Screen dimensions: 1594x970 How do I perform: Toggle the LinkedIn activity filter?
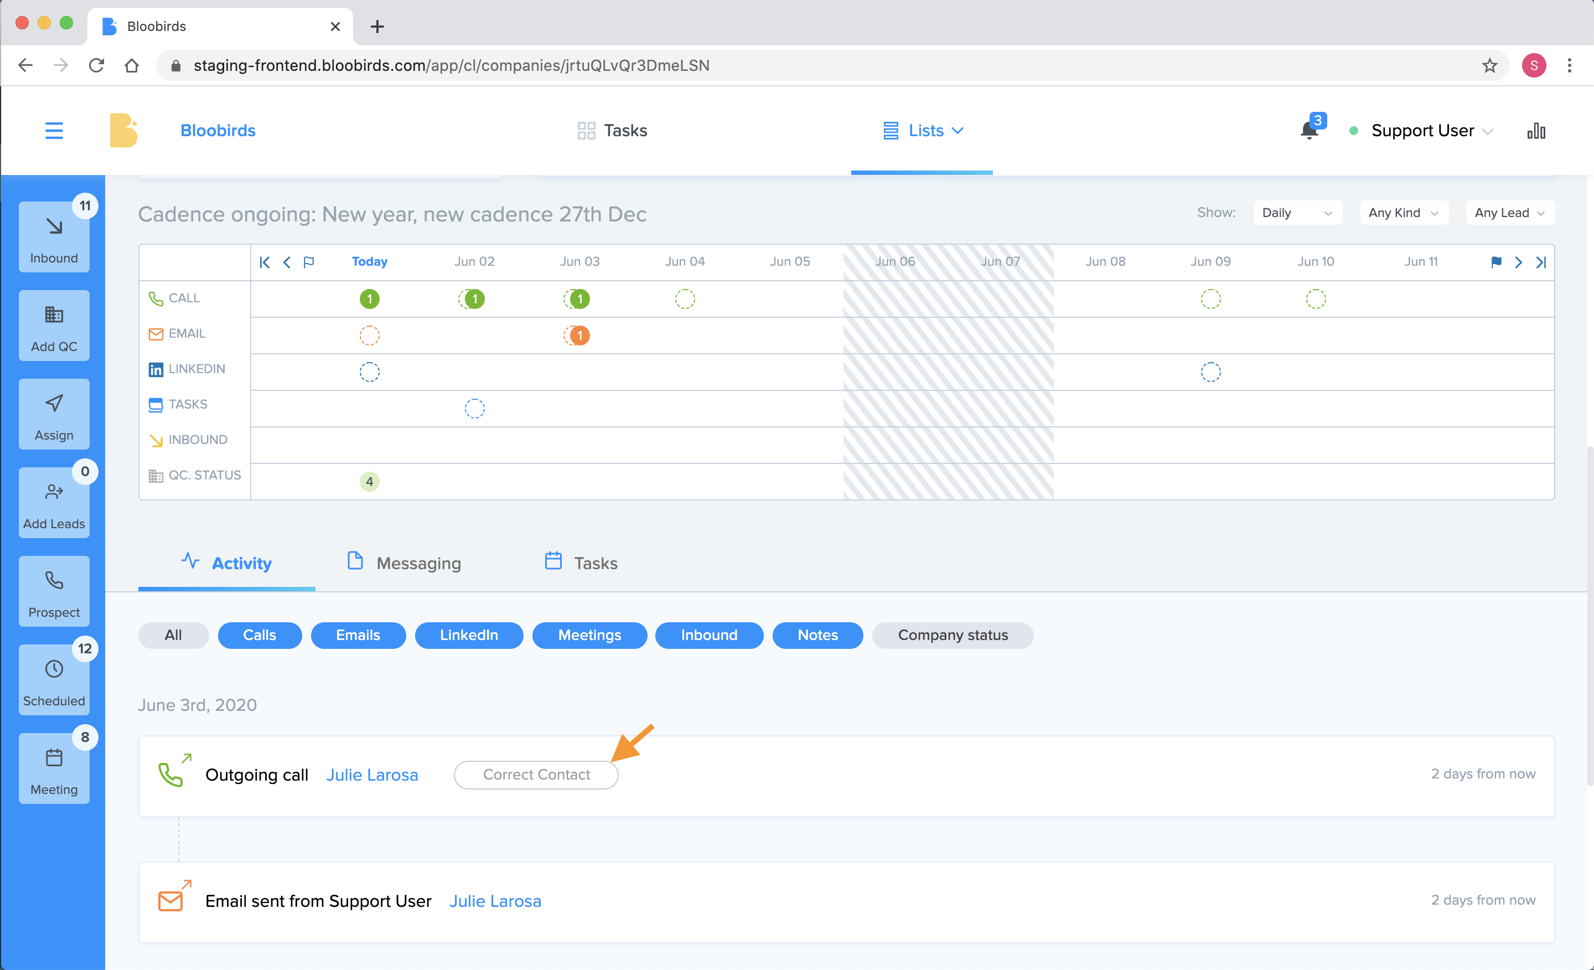click(469, 635)
